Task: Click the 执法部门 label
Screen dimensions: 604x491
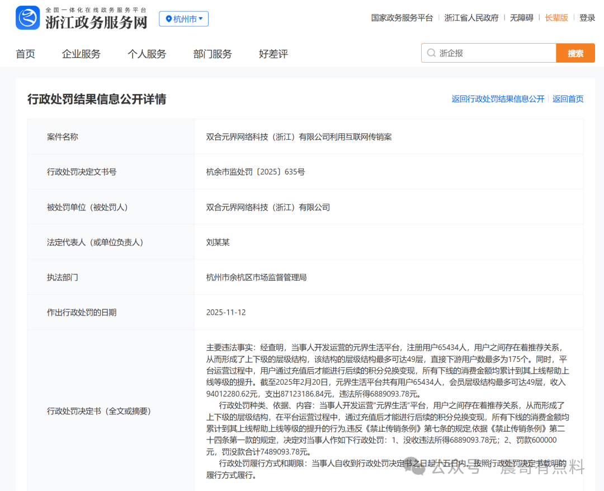Action: point(63,277)
